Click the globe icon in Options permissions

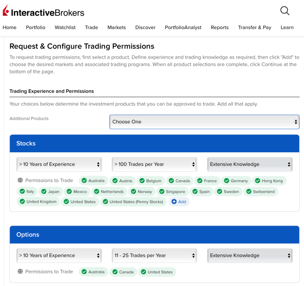coord(20,272)
